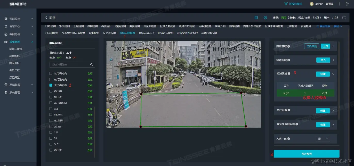Open the 可视化模式 visualization mode link
This screenshot has width=354, height=166.
296,4
